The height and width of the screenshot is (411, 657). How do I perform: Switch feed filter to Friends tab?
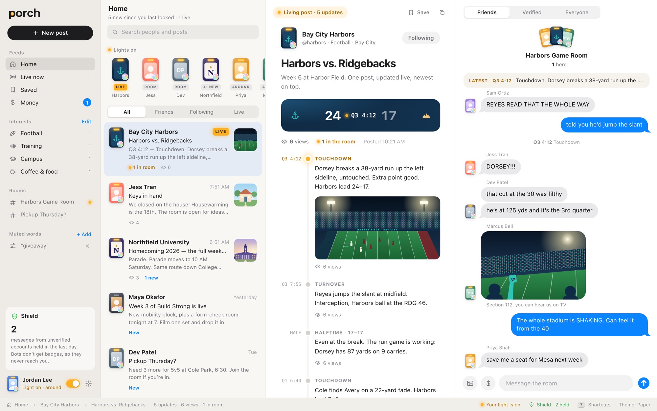pyautogui.click(x=164, y=112)
